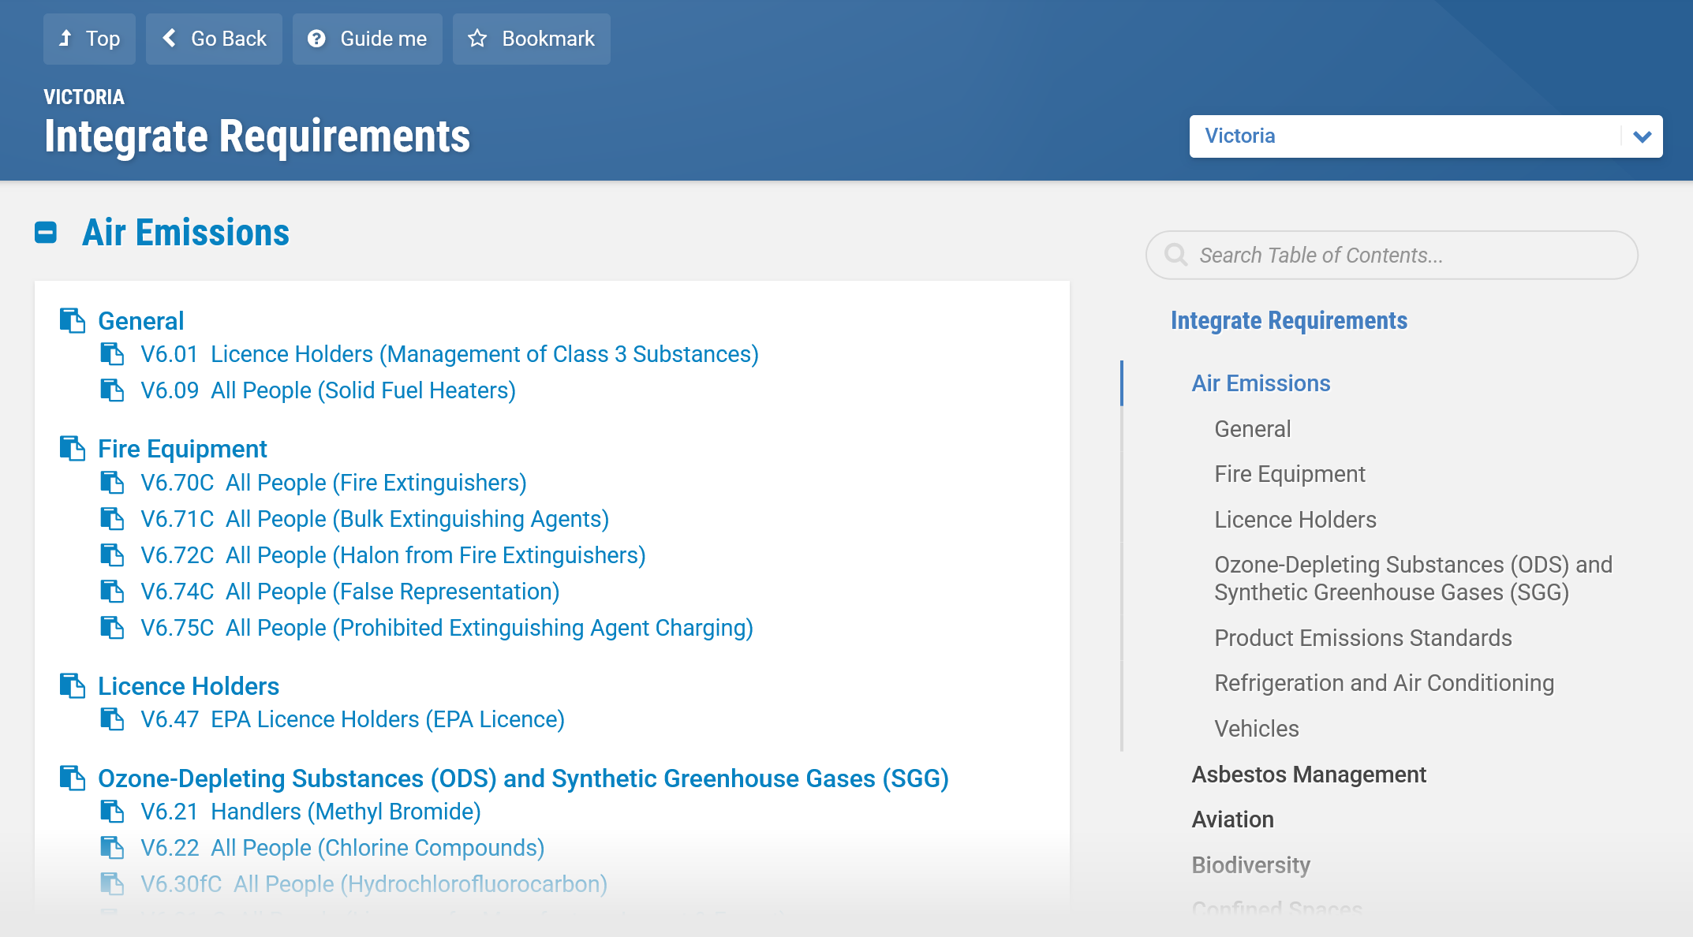Viewport: 1693px width, 937px height.
Task: Click the document icon beside General heading
Action: pos(73,321)
